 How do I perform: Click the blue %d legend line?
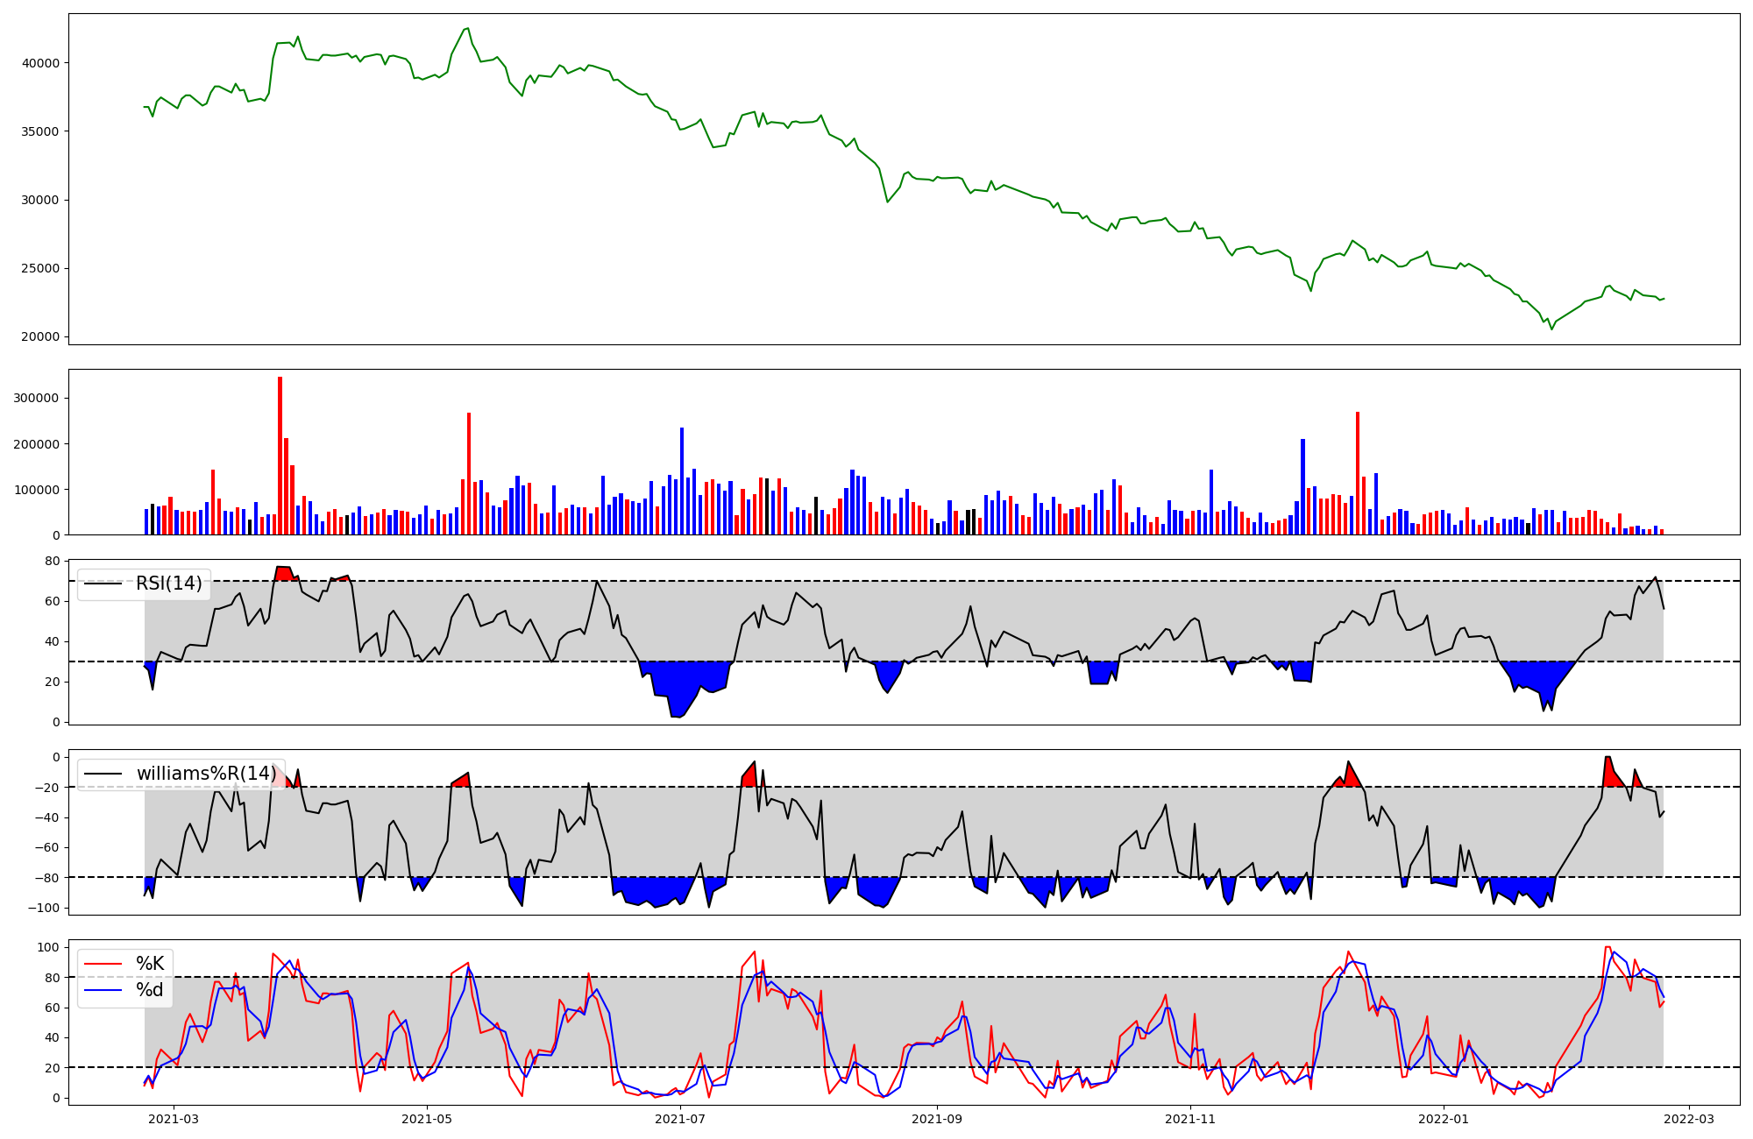(x=103, y=990)
